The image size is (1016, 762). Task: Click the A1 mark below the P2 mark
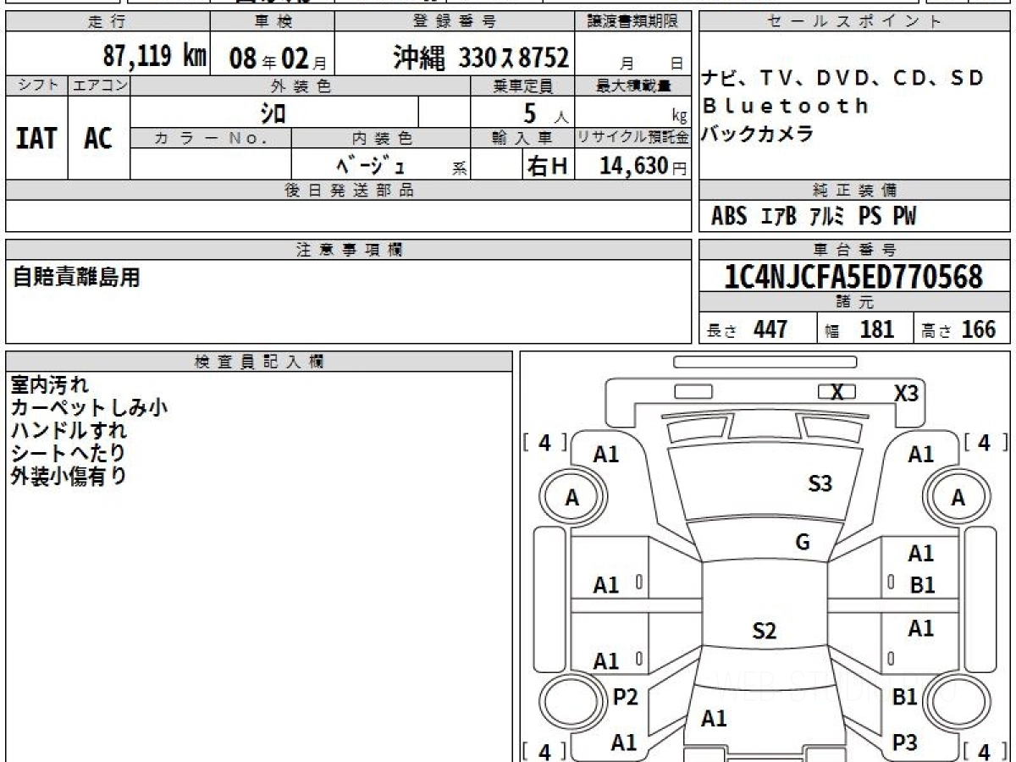(x=624, y=743)
